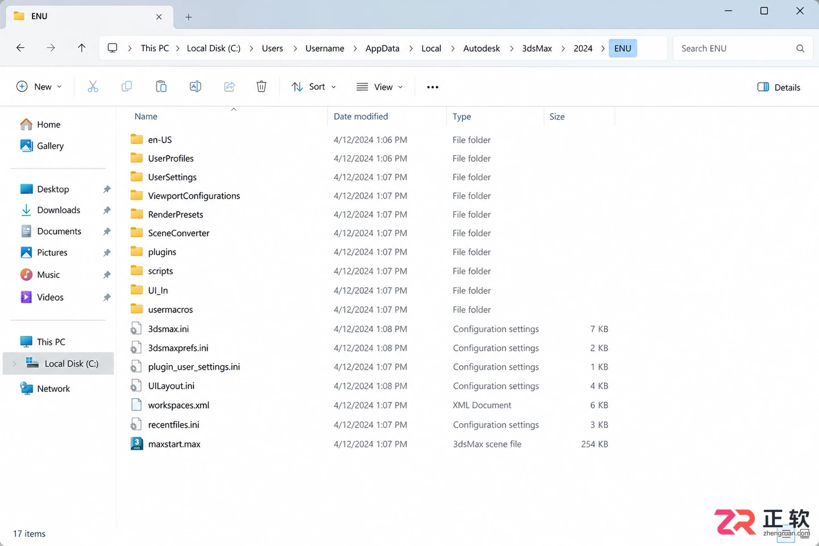Image resolution: width=819 pixels, height=546 pixels.
Task: Click the monitor icon in address bar
Action: point(113,48)
